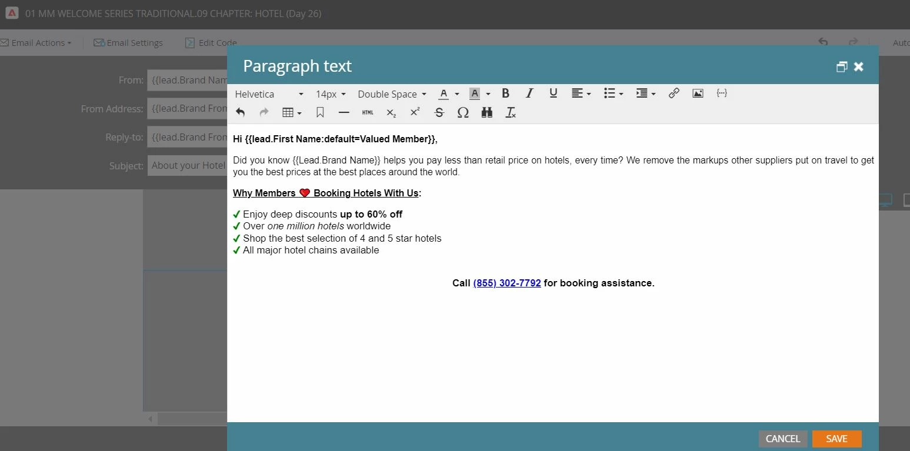Click the insert image icon
This screenshot has width=910, height=451.
tap(698, 93)
